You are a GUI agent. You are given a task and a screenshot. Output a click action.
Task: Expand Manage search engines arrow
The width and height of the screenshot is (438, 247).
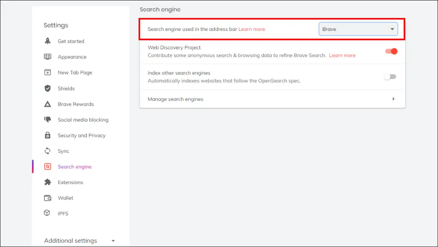pos(394,99)
